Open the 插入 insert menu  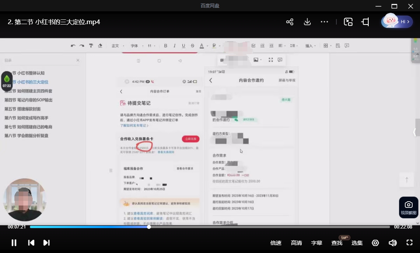pyautogui.click(x=310, y=46)
